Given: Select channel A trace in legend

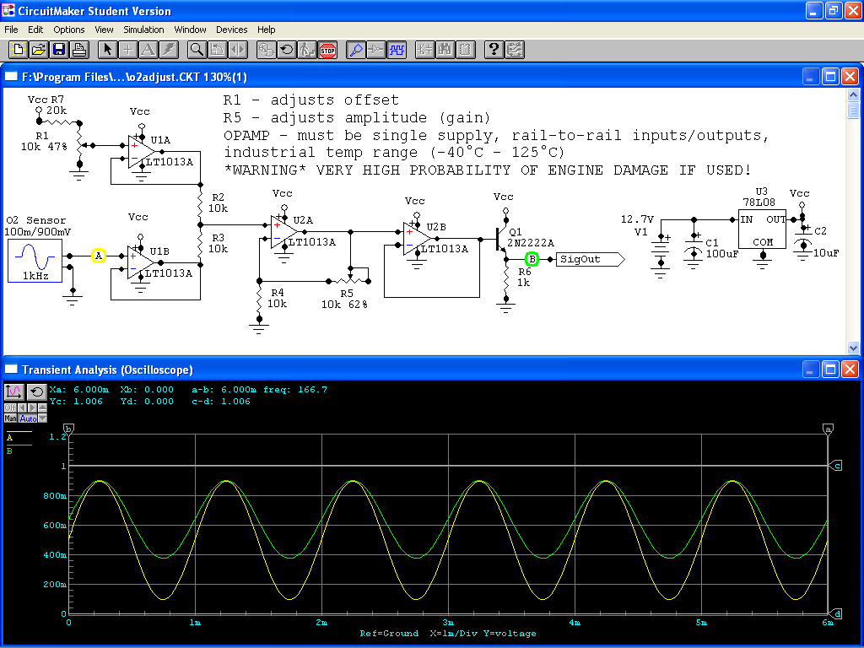Looking at the screenshot, I should coord(10,438).
